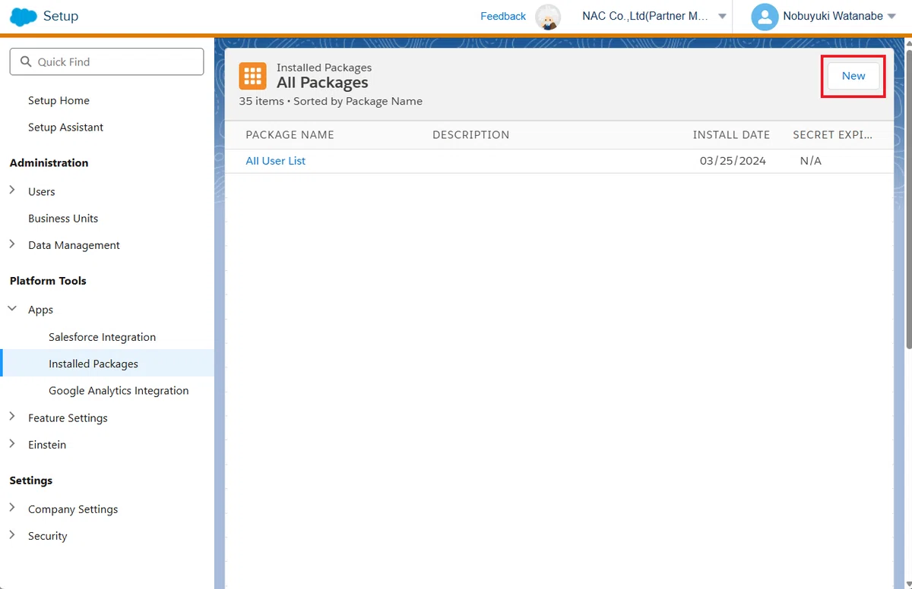Click into the Quick Find field
The image size is (912, 589).
(106, 61)
